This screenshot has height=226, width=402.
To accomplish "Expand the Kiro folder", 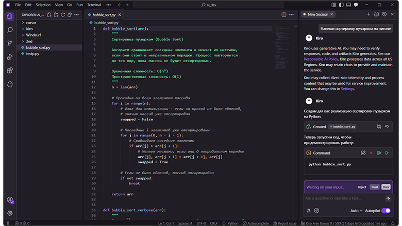I will pos(30,29).
